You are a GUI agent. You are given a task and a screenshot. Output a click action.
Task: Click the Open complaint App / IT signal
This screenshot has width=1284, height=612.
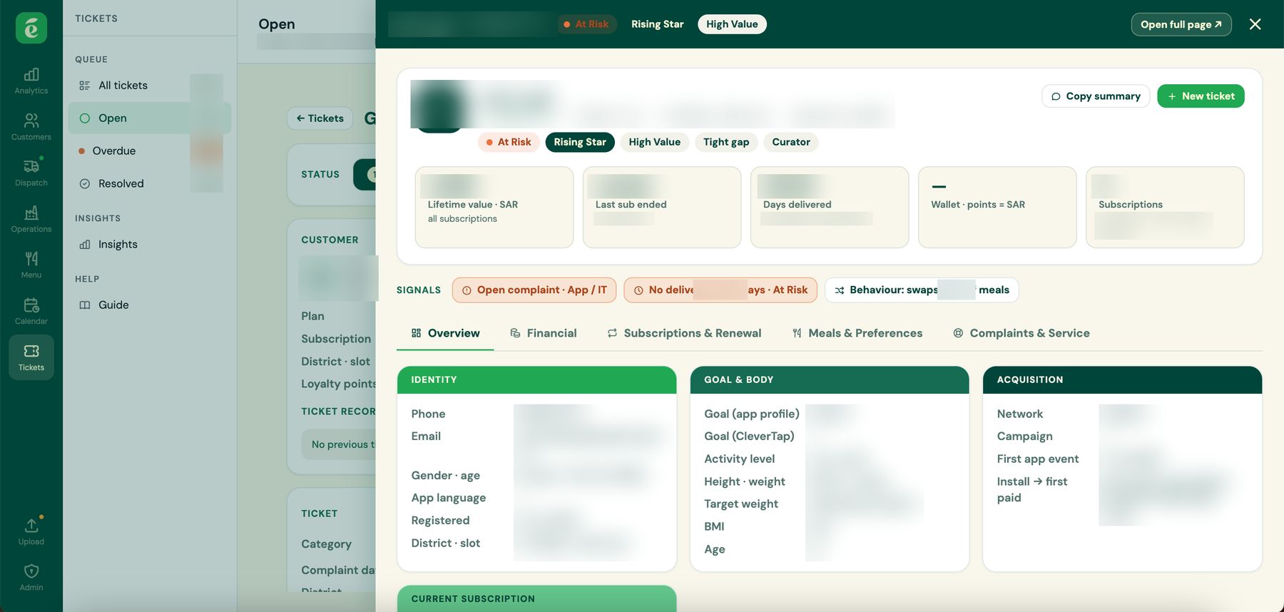point(534,290)
